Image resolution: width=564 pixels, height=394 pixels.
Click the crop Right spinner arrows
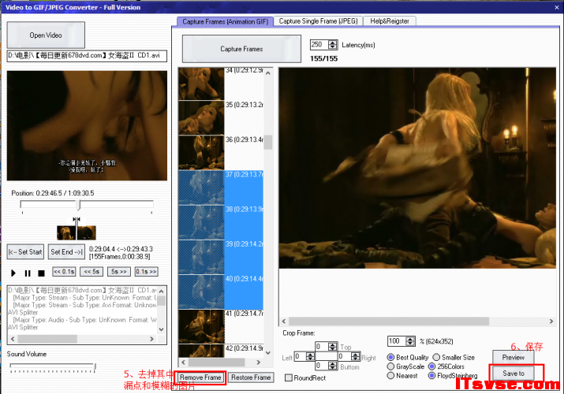pyautogui.click(x=356, y=356)
